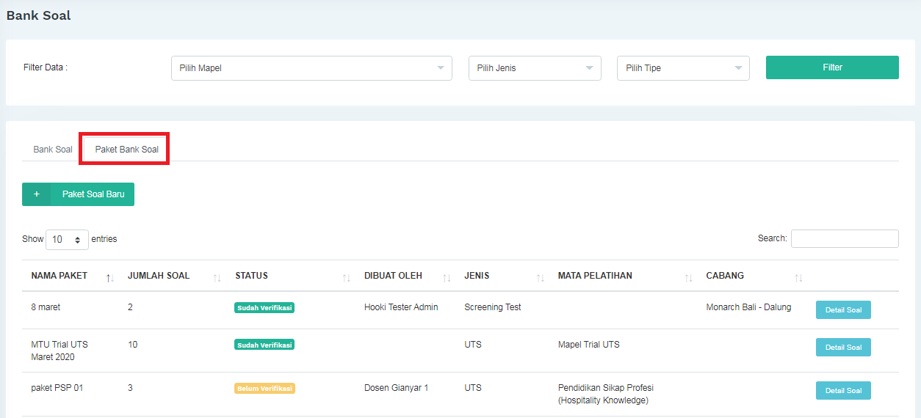The image size is (921, 418).
Task: Select the Paket Bank Soal tab
Action: [x=126, y=150]
